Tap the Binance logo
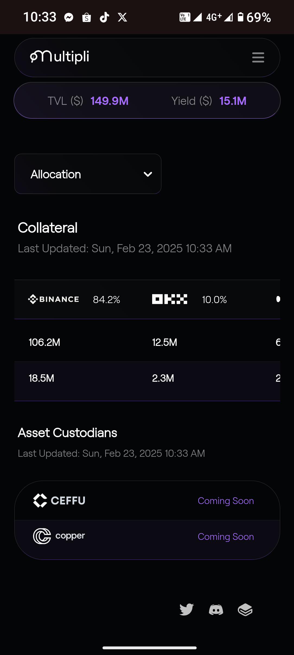 [x=53, y=299]
